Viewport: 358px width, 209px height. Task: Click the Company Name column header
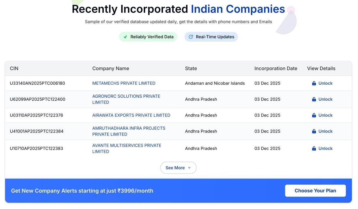coord(111,69)
